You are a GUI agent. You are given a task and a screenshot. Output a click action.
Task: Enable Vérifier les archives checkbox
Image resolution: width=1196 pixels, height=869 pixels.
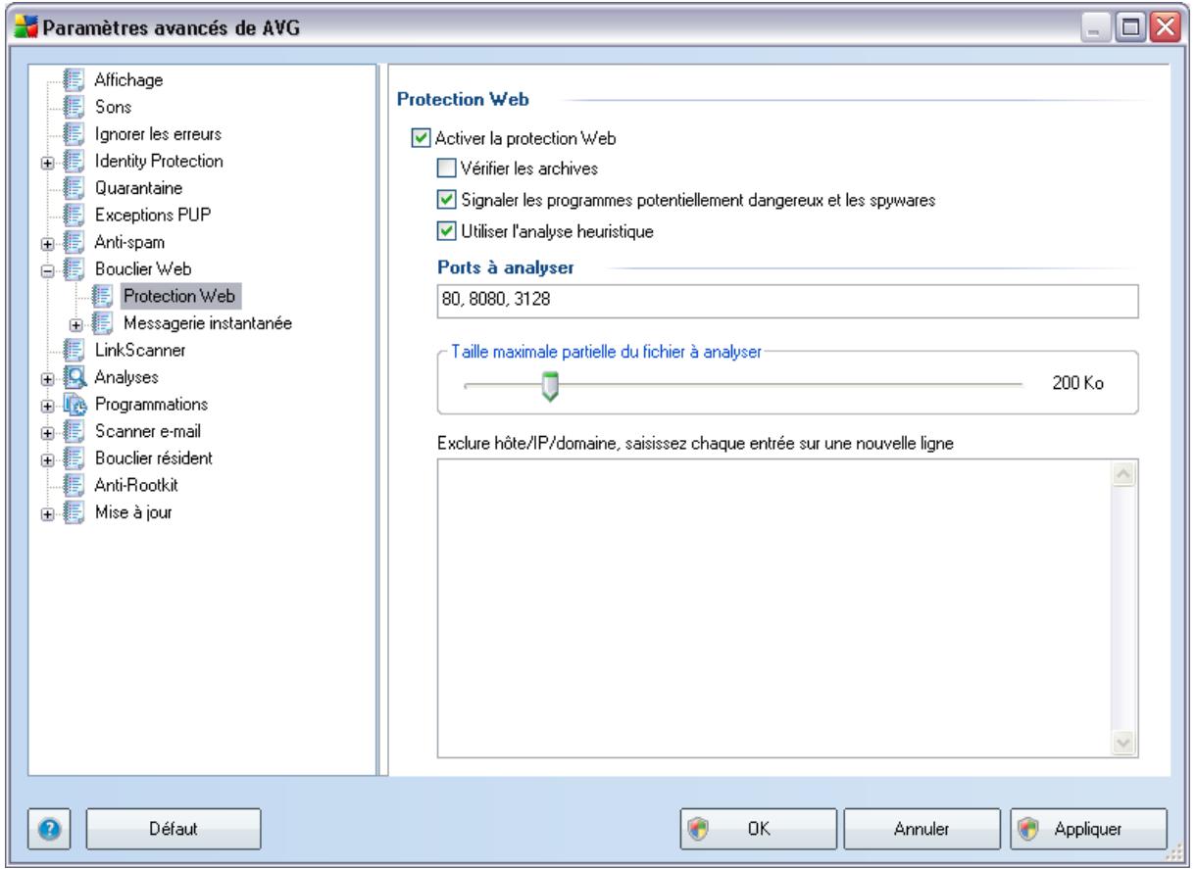446,169
